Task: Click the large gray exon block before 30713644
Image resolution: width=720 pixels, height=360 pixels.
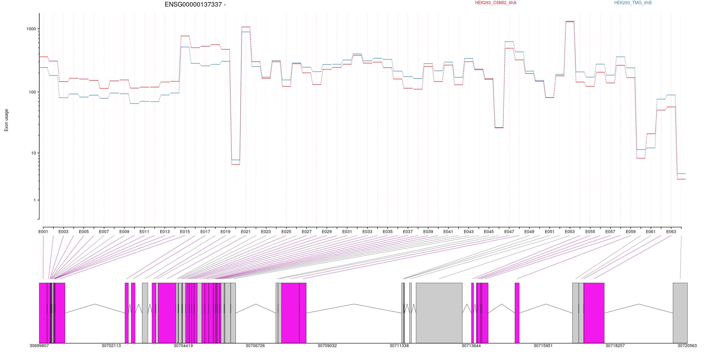Action: 439,313
